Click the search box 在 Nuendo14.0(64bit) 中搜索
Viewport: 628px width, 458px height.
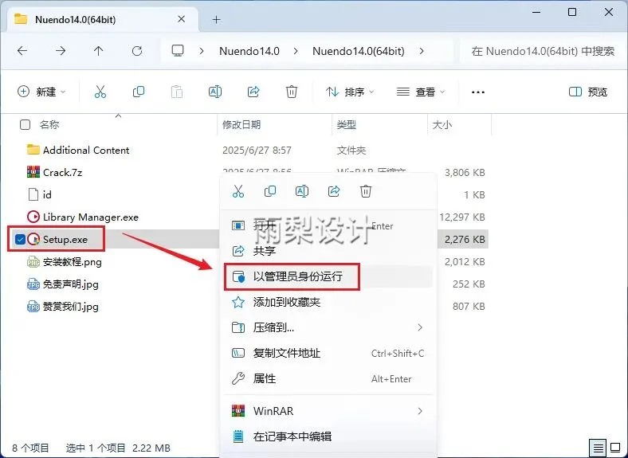point(543,51)
